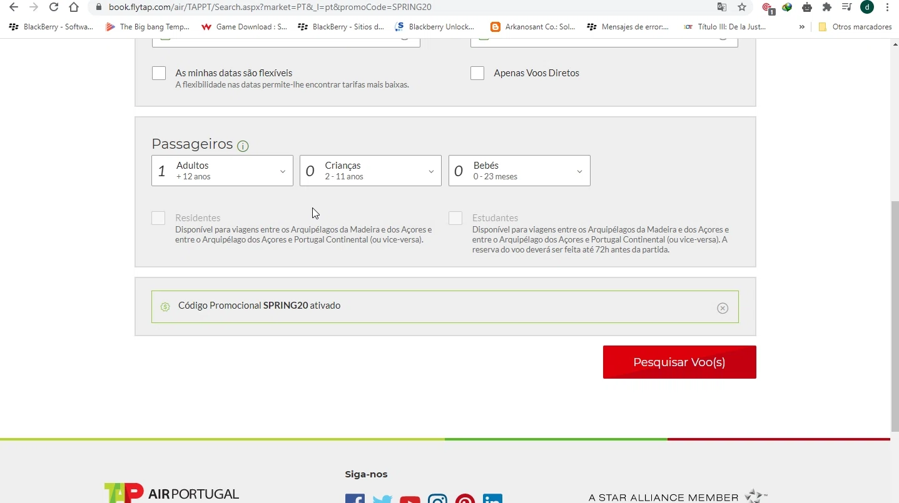The height and width of the screenshot is (503, 899).
Task: Open the TAP Facebook page icon
Action: coord(355,499)
